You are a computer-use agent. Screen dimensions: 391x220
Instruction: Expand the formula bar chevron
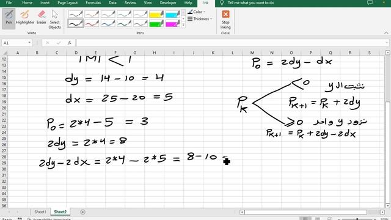(x=386, y=43)
